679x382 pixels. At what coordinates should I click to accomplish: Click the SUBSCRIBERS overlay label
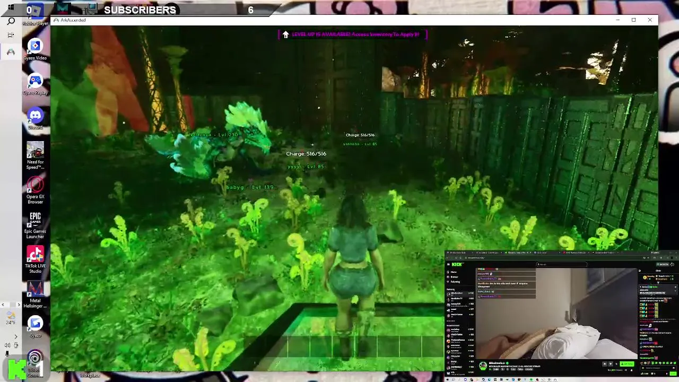coord(140,10)
